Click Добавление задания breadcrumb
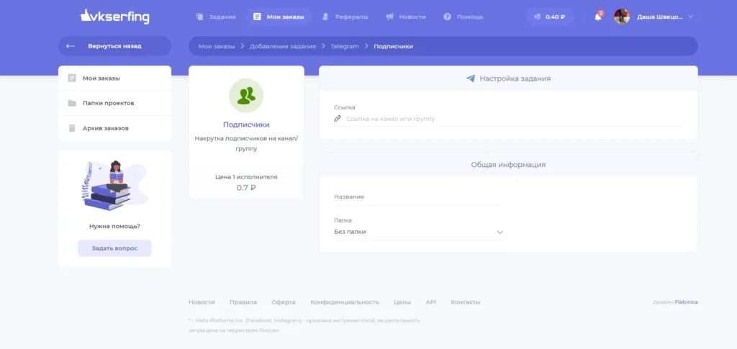This screenshot has width=737, height=349. (x=282, y=47)
